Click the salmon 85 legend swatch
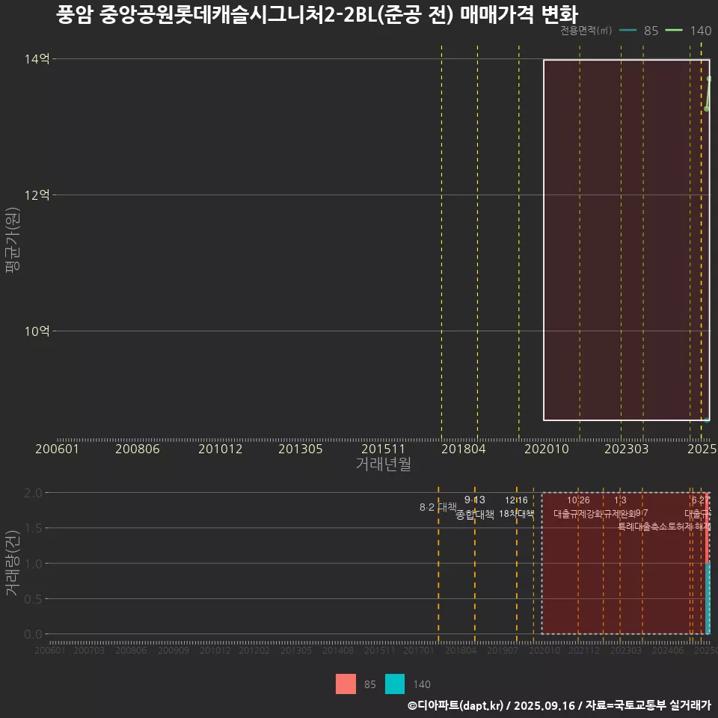This screenshot has width=718, height=718. (346, 684)
